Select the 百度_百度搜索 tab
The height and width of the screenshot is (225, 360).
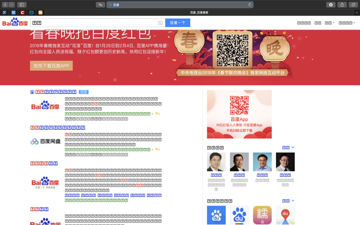[x=199, y=13]
